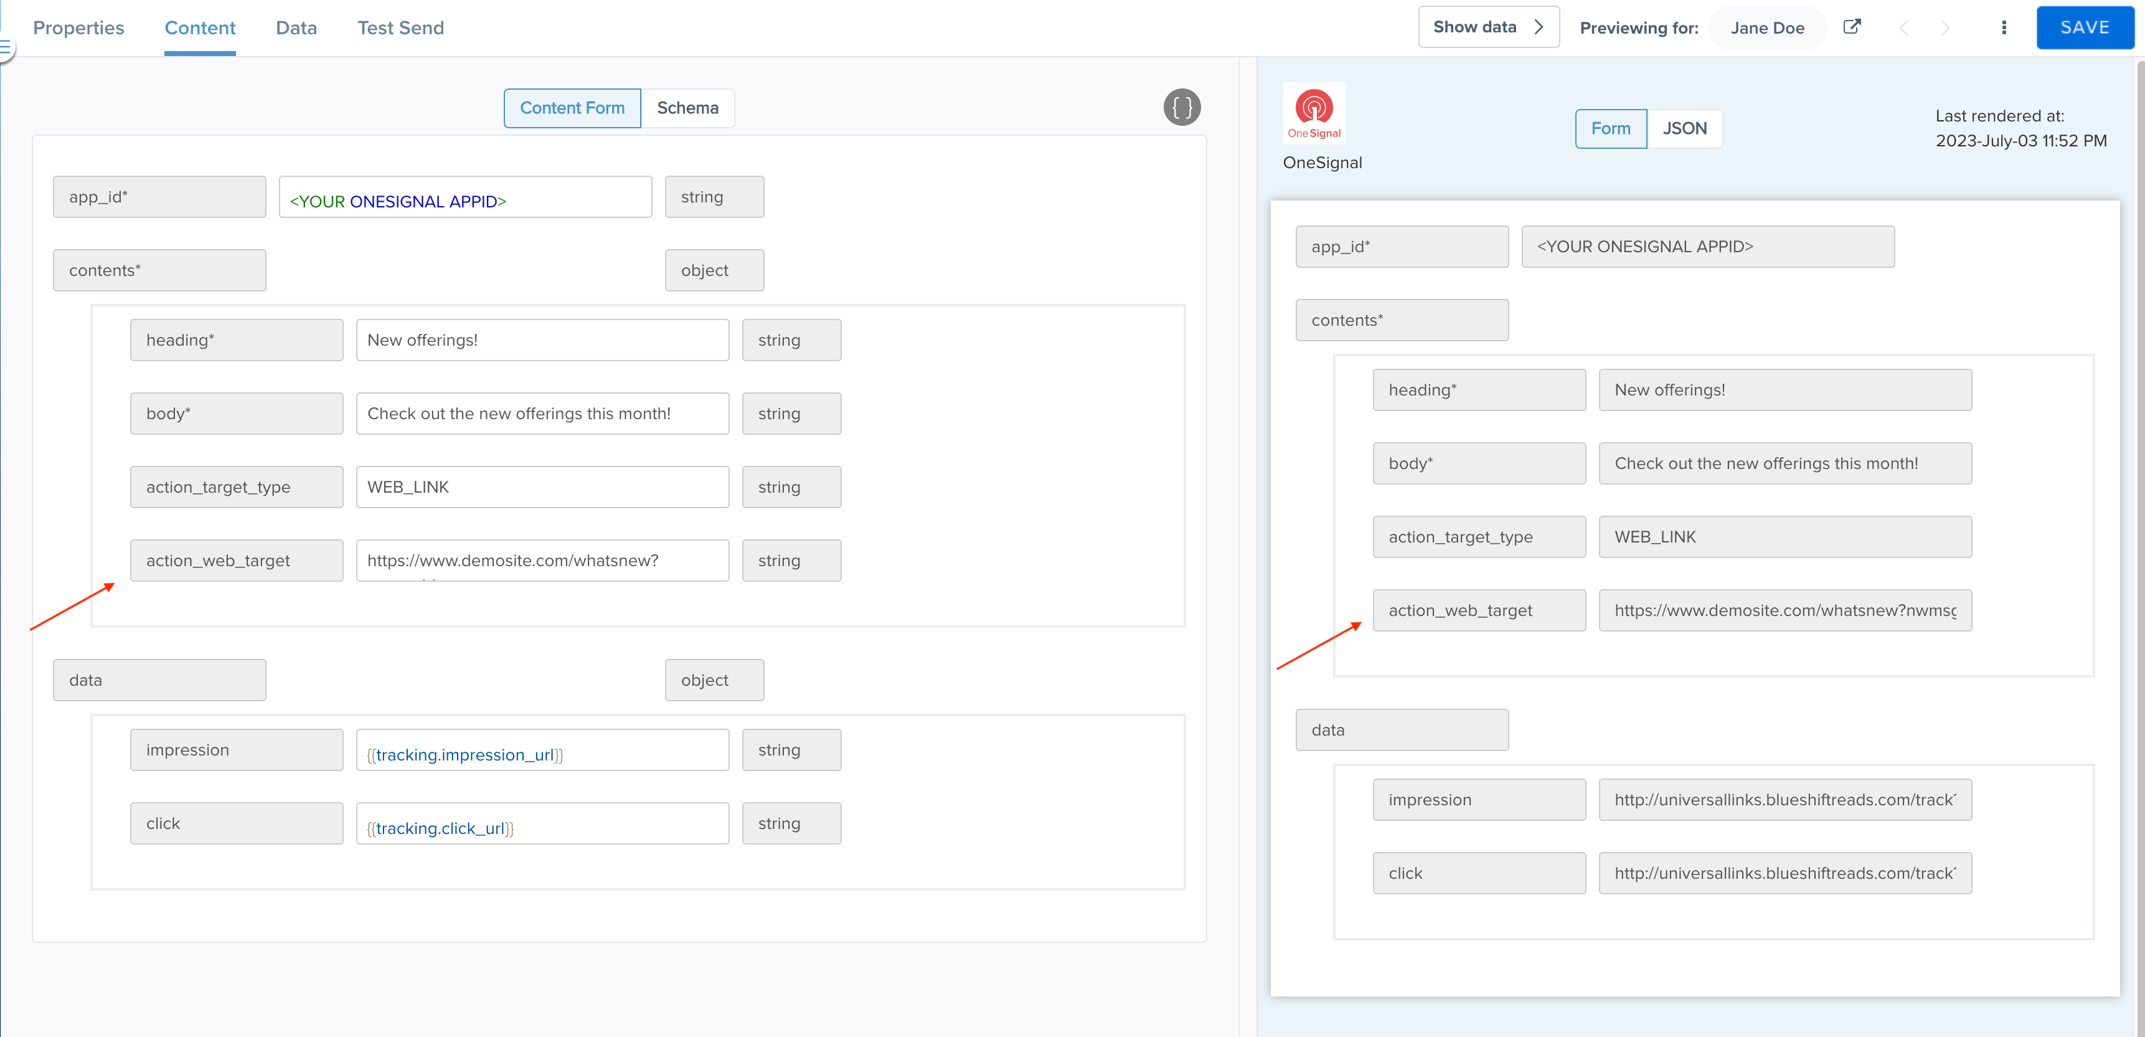Go to previous preview user arrow

1903,27
